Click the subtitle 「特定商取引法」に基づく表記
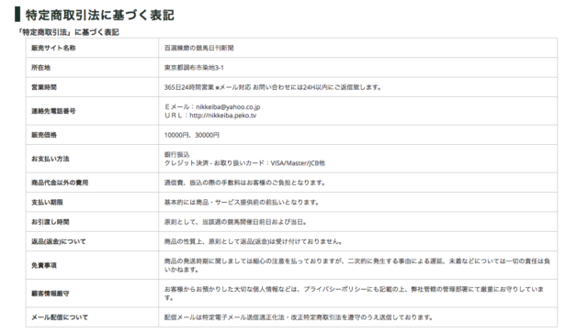 click(x=68, y=32)
